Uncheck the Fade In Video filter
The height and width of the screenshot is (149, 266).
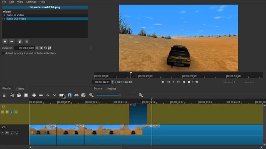tap(5, 15)
